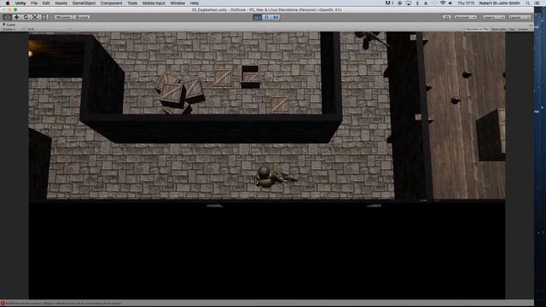Open the Bluetooth menu bar icon
Viewport: 546px width, 307px height.
pos(417,3)
